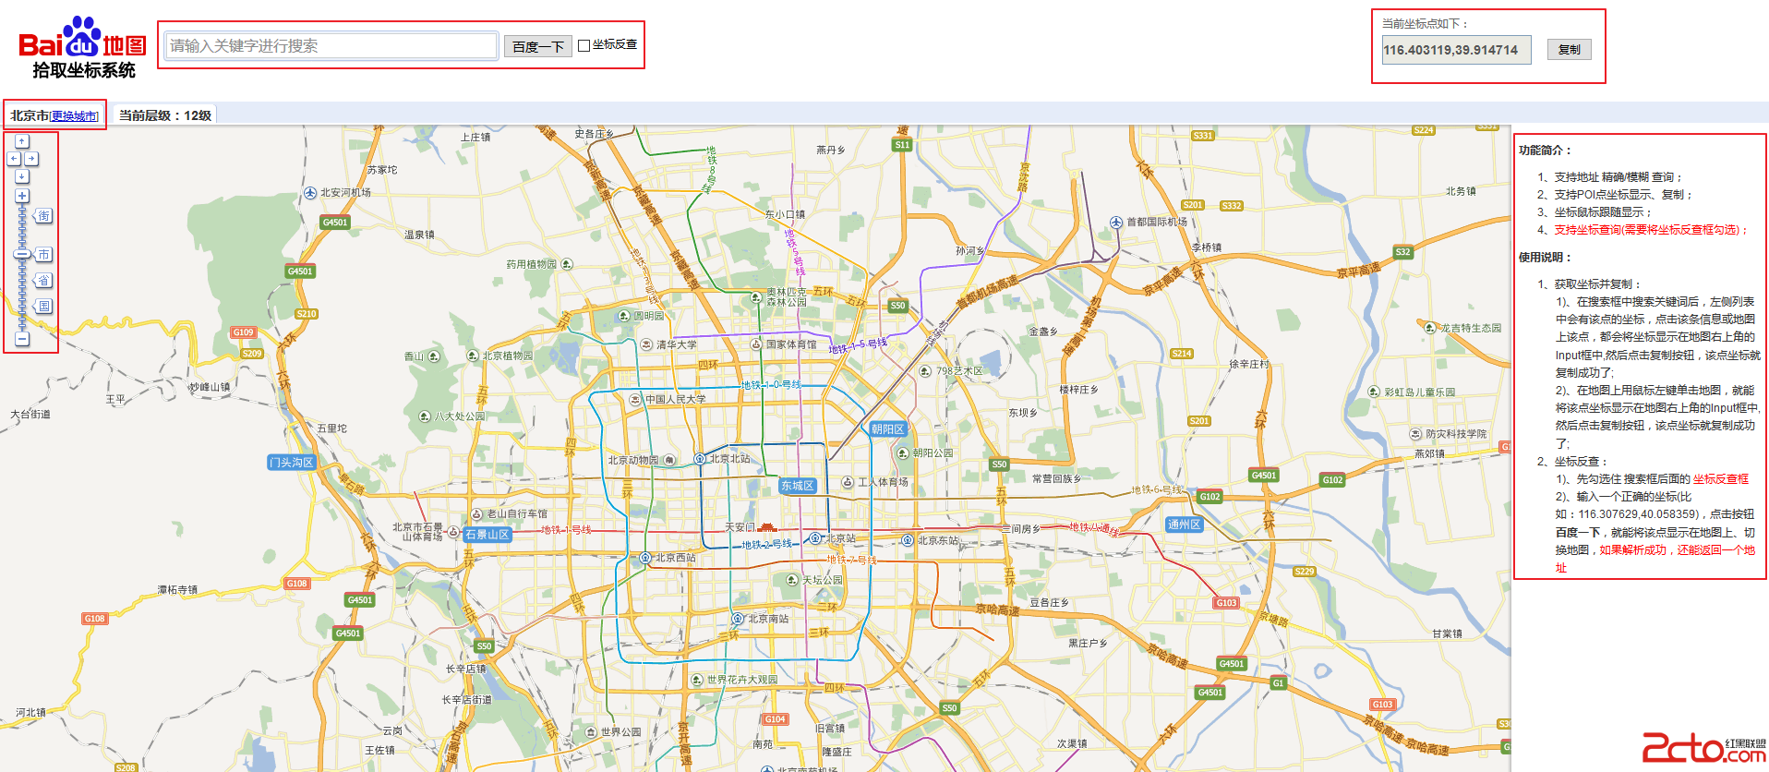The image size is (1769, 772).
Task: Click the 上庄镇 town label
Action: coord(475,137)
